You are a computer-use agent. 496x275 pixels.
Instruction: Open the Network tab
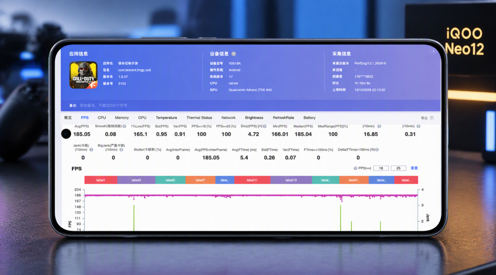click(228, 118)
